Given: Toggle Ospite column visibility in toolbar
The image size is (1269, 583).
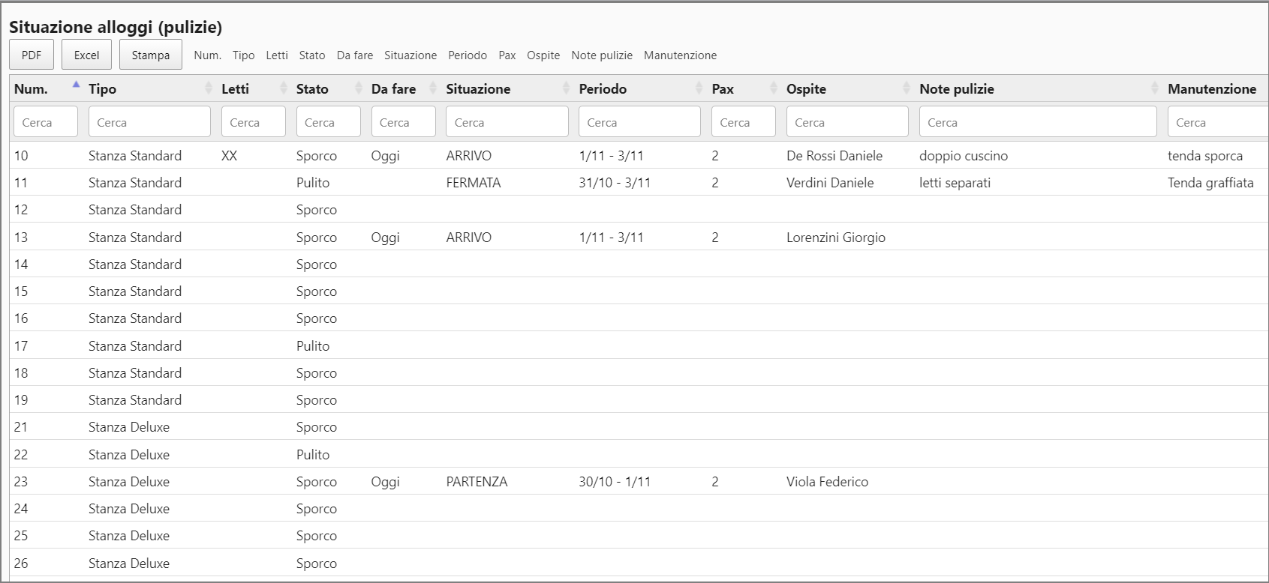Looking at the screenshot, I should (543, 55).
